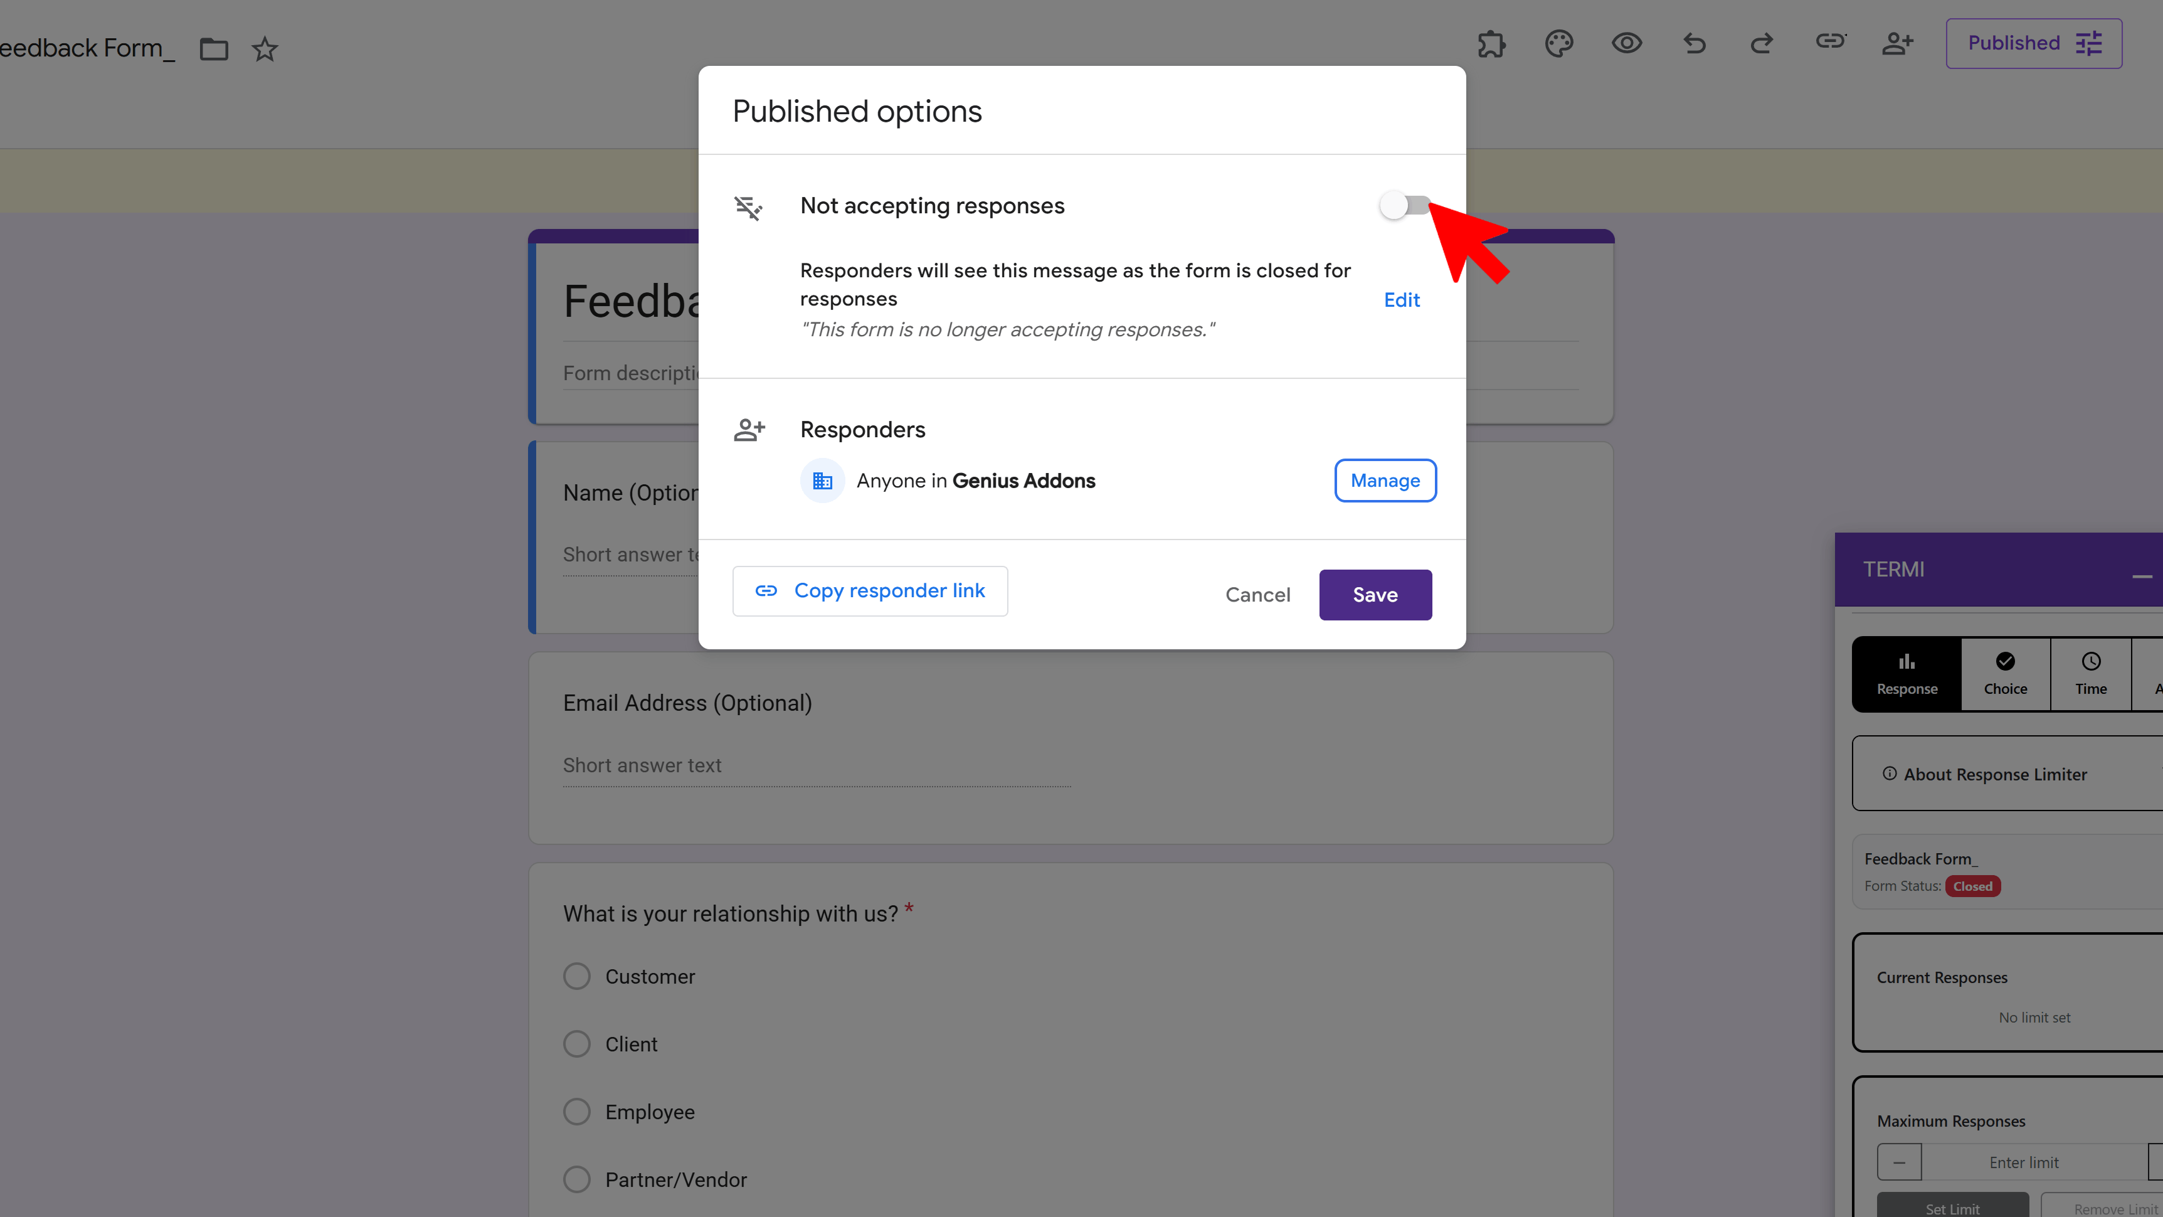Toggle the accepting responses switch
This screenshot has width=2163, height=1217.
1405,206
